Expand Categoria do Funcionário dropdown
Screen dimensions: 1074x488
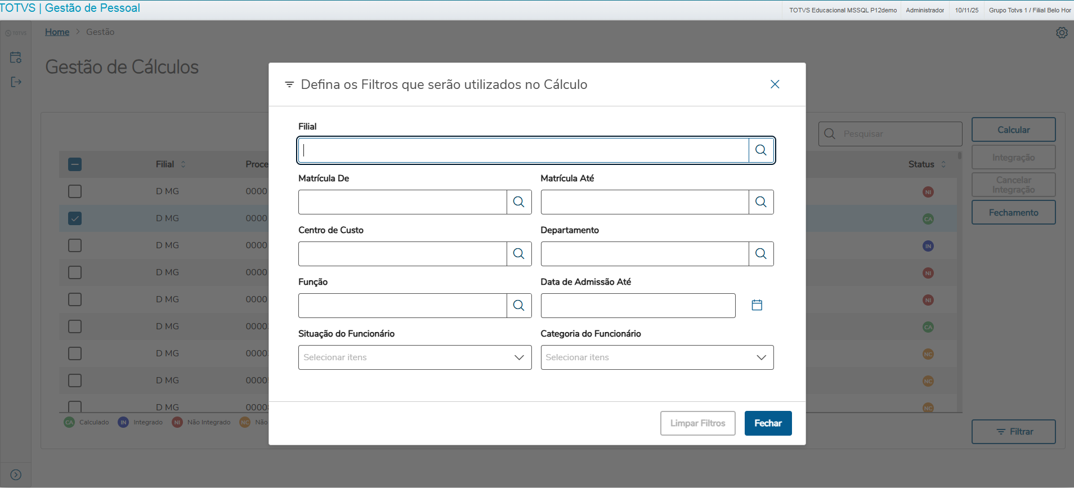point(657,357)
